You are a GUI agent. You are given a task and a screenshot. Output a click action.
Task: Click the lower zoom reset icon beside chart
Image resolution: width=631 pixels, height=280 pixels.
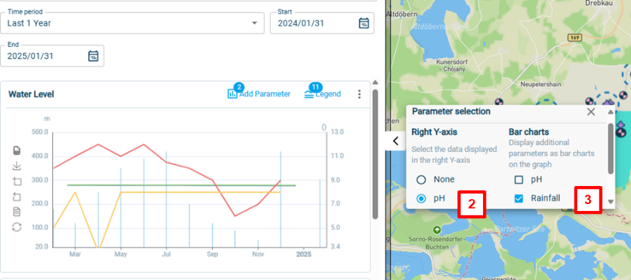17,196
